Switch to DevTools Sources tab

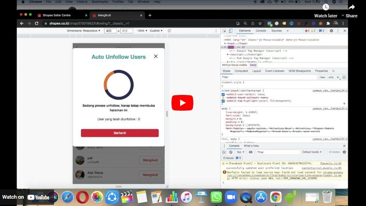pos(276,31)
